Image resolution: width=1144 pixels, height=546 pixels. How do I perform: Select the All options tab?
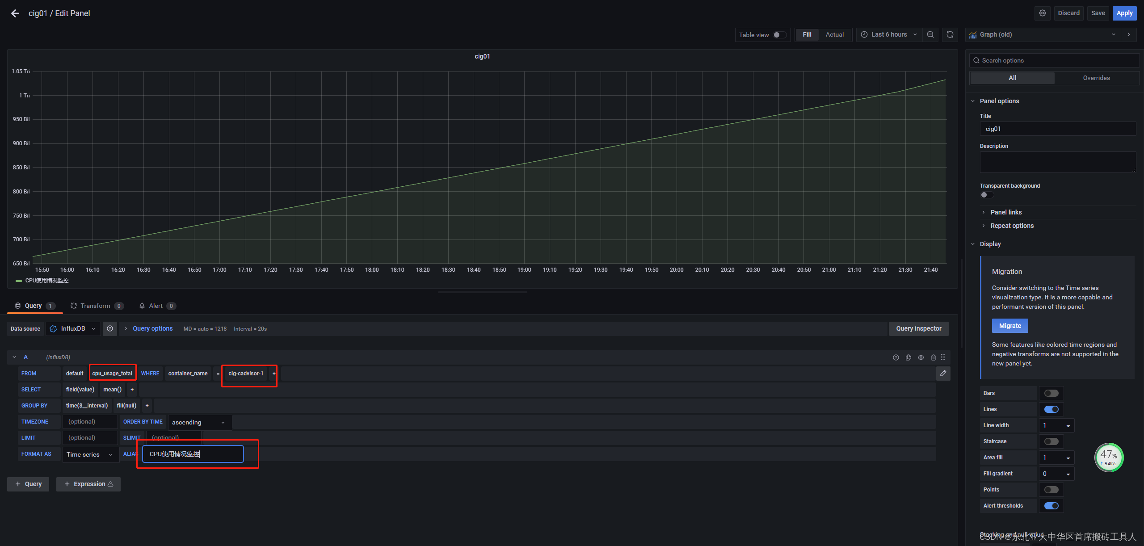tap(1012, 78)
